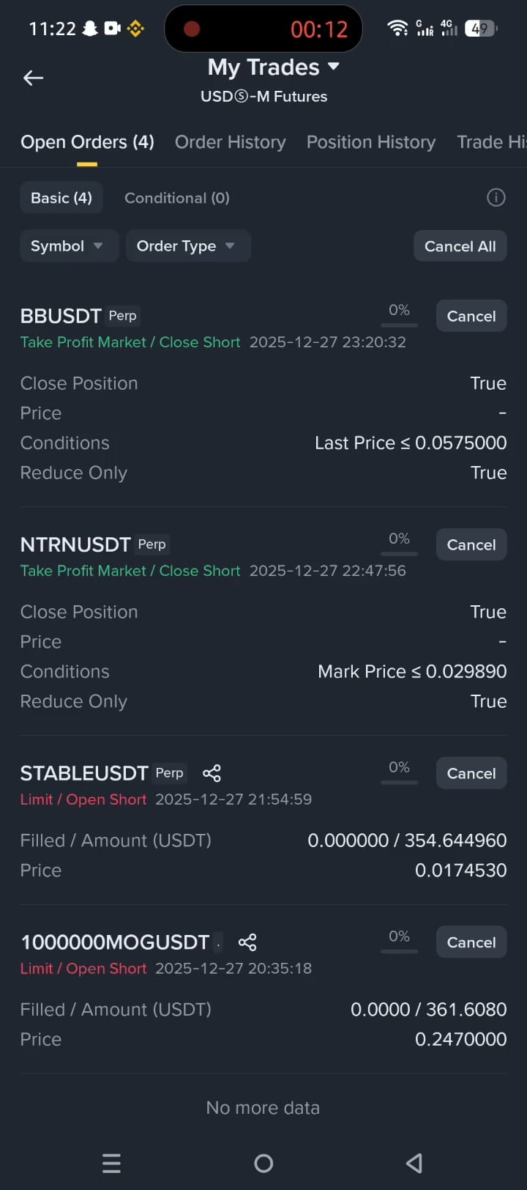The height and width of the screenshot is (1190, 527).
Task: Expand the My Trades dropdown
Action: point(273,67)
